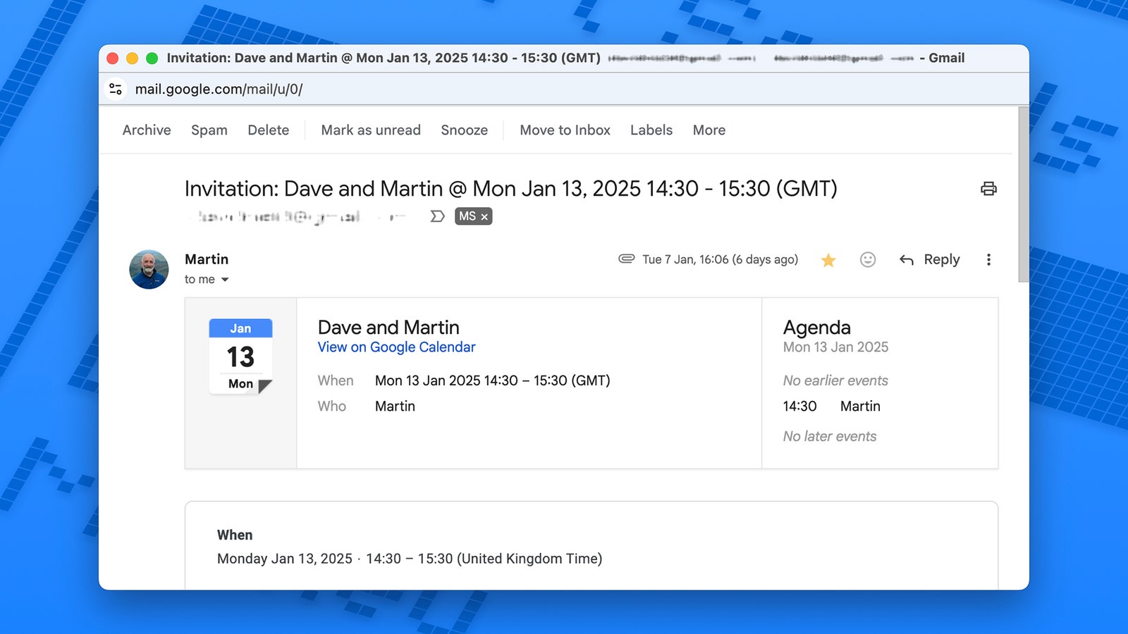This screenshot has width=1128, height=634.
Task: Click the vertical scrollbar thumb
Action: click(1023, 194)
